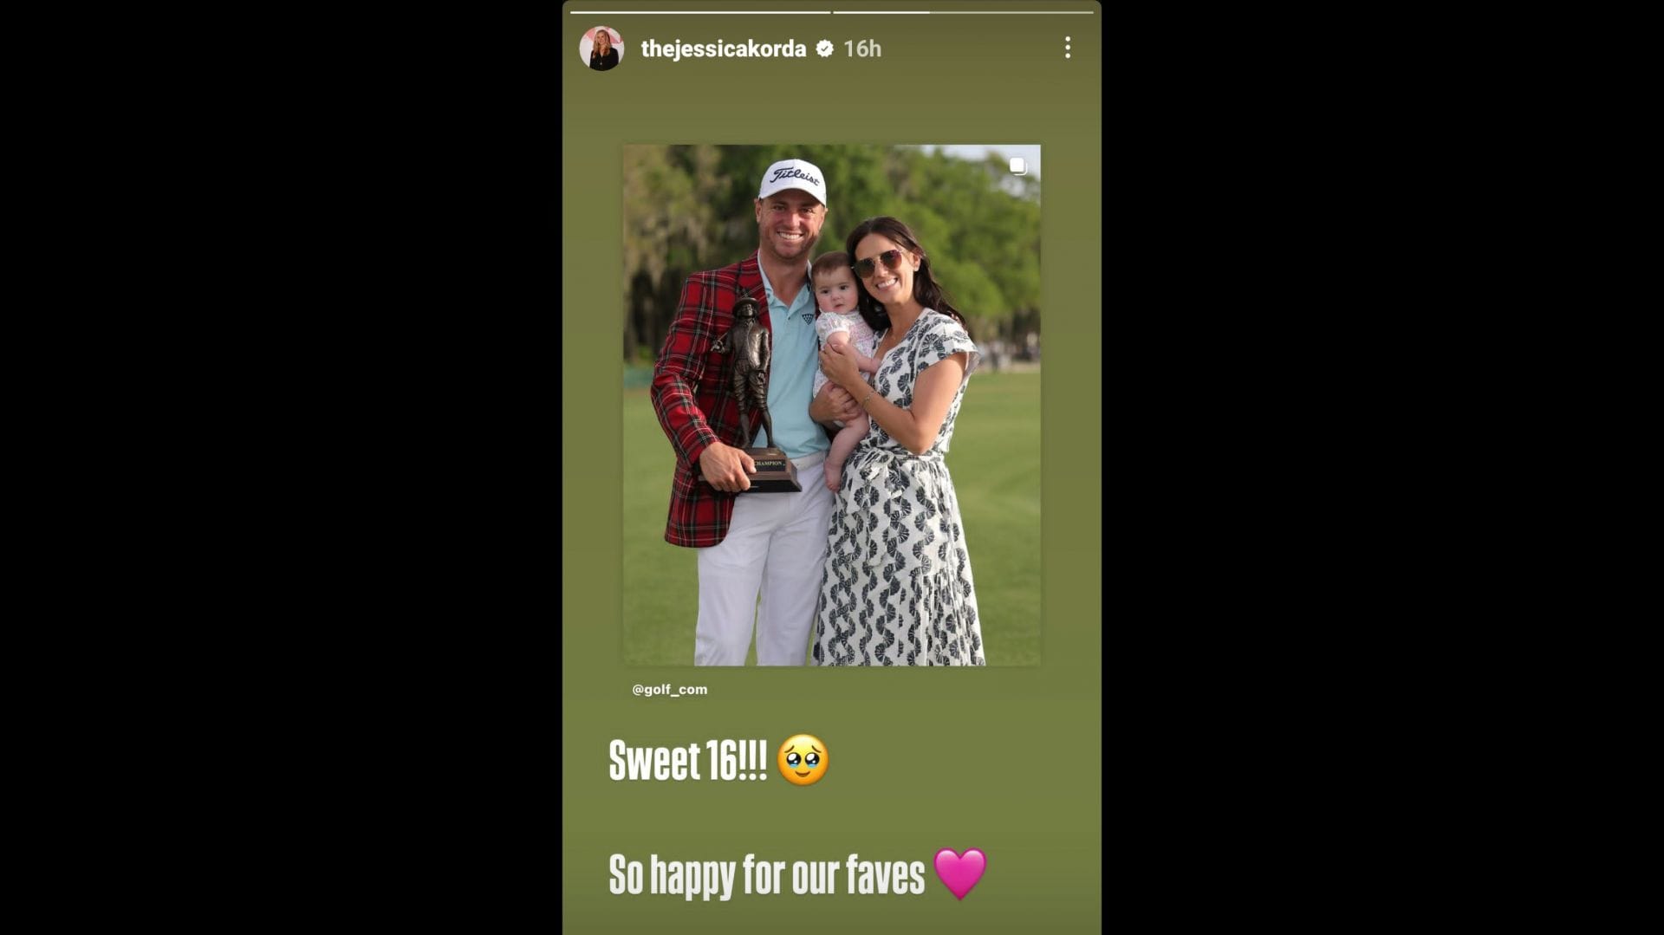This screenshot has height=935, width=1664.
Task: Click the bronze champion trophy statue
Action: click(753, 394)
